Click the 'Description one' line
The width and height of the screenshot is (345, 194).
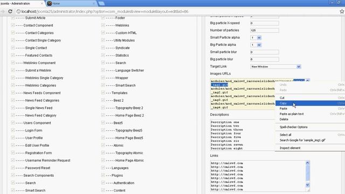coord(225,122)
